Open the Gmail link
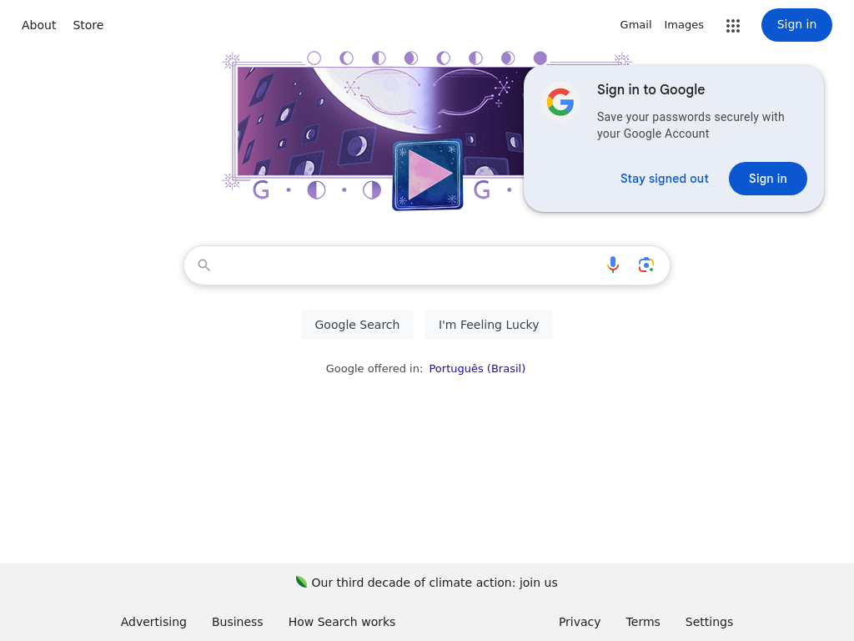Screen dimensions: 854x641 [x=635, y=25]
